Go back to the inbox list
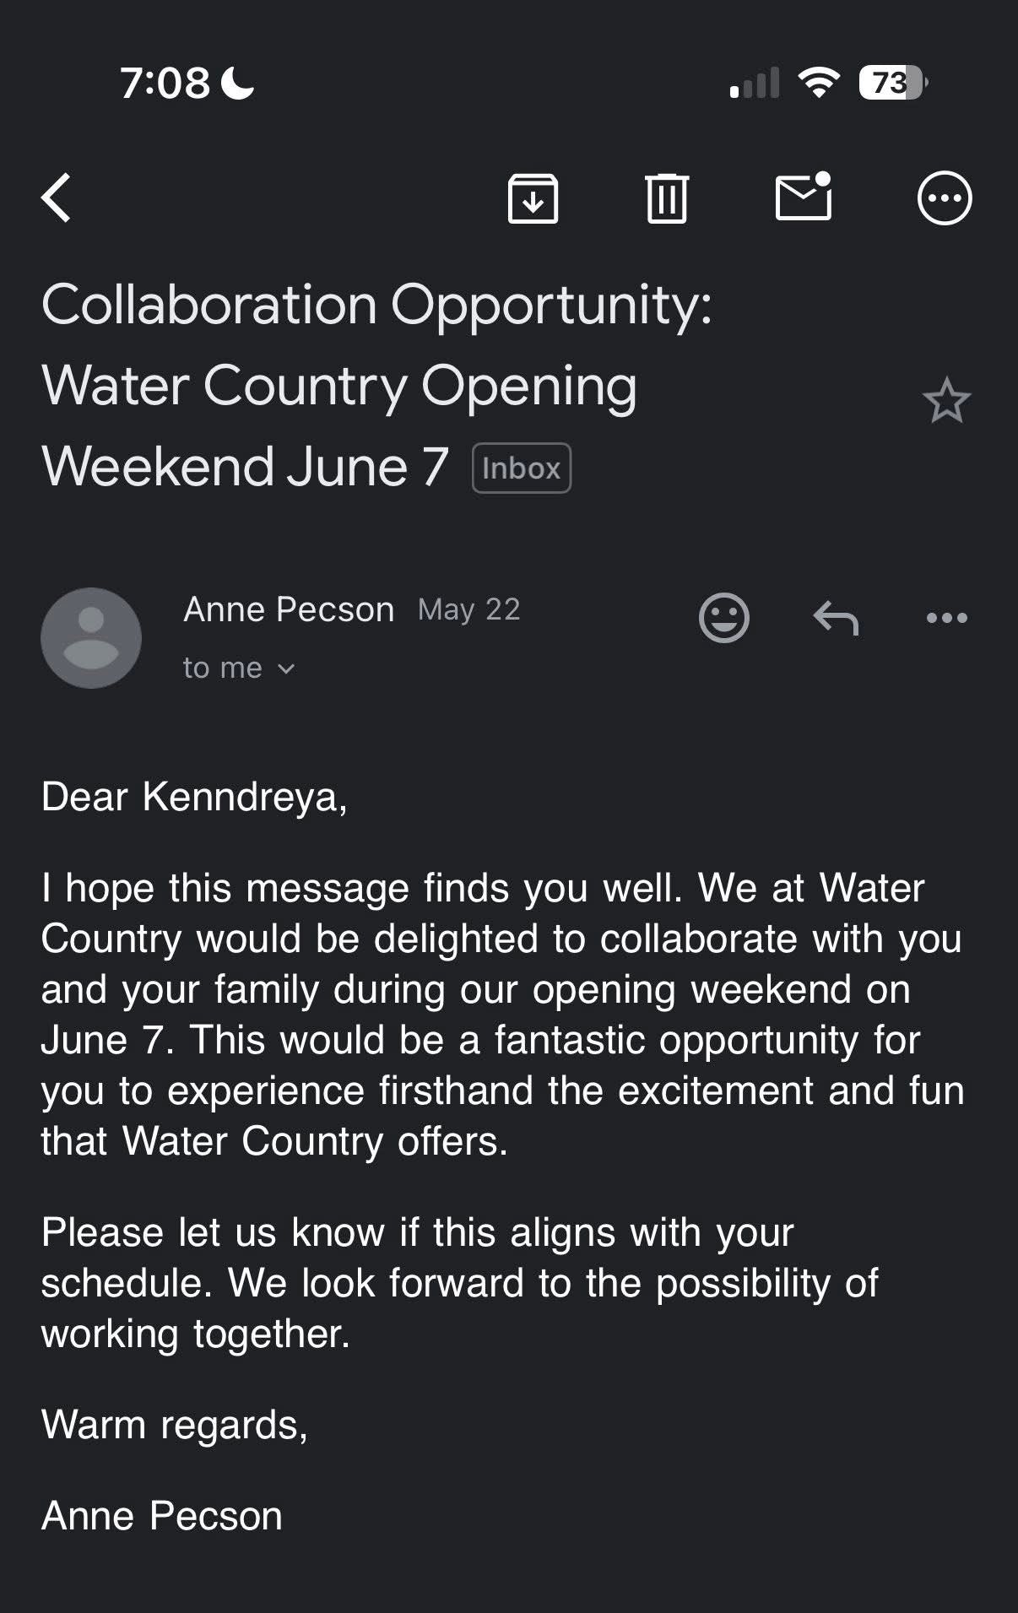The height and width of the screenshot is (1613, 1018). click(x=57, y=198)
